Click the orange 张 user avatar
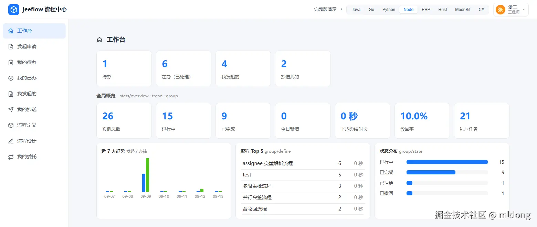This screenshot has width=537, height=227. point(501,10)
